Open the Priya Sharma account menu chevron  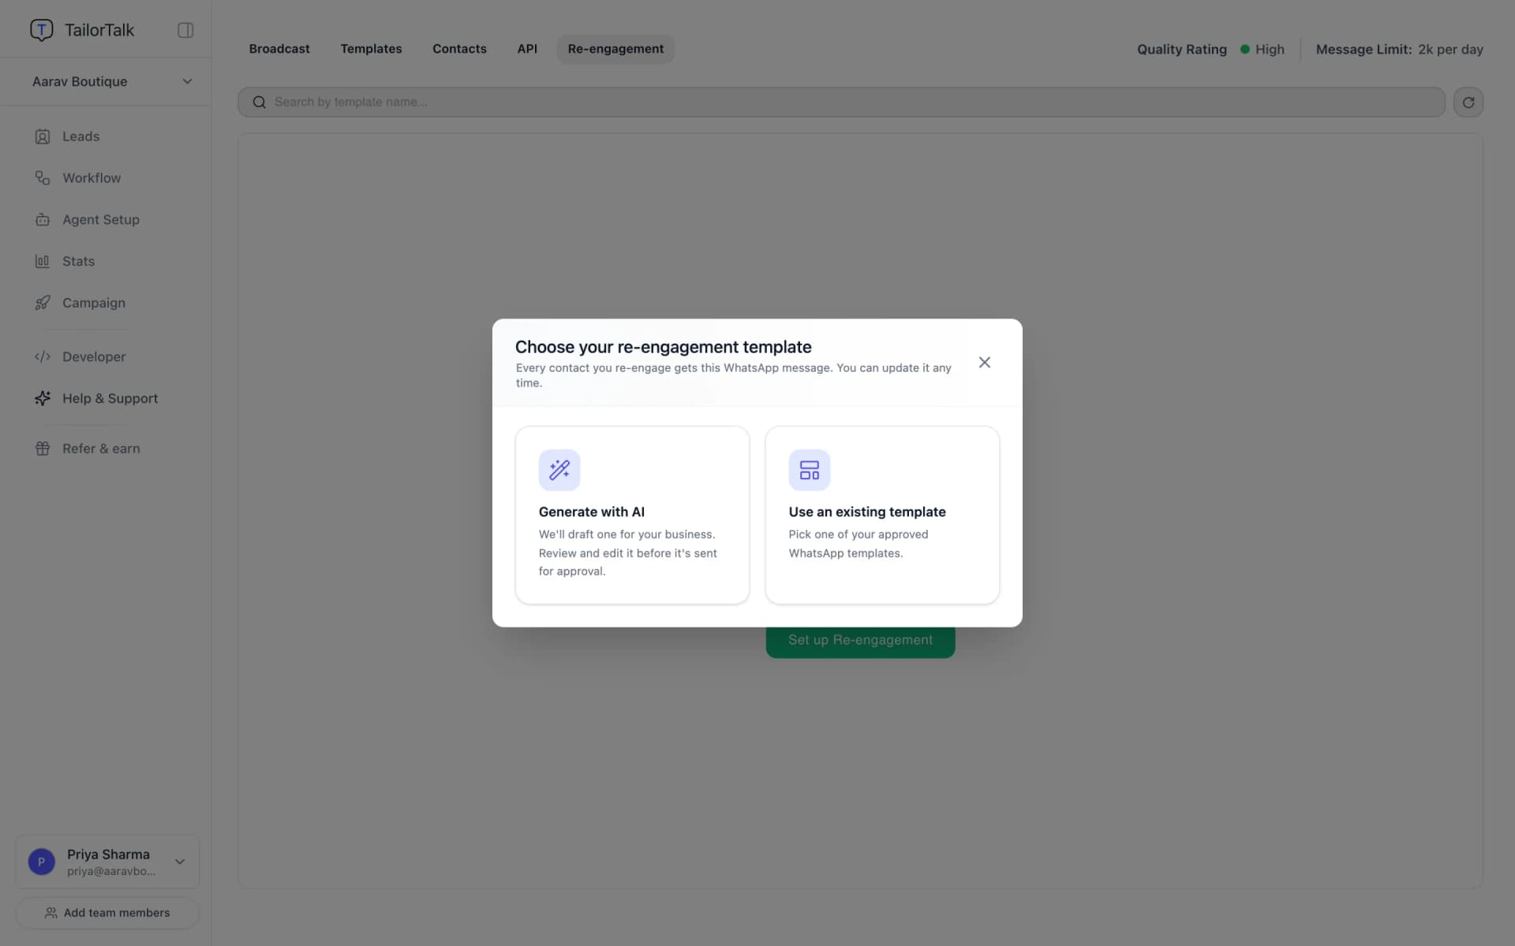coord(180,862)
